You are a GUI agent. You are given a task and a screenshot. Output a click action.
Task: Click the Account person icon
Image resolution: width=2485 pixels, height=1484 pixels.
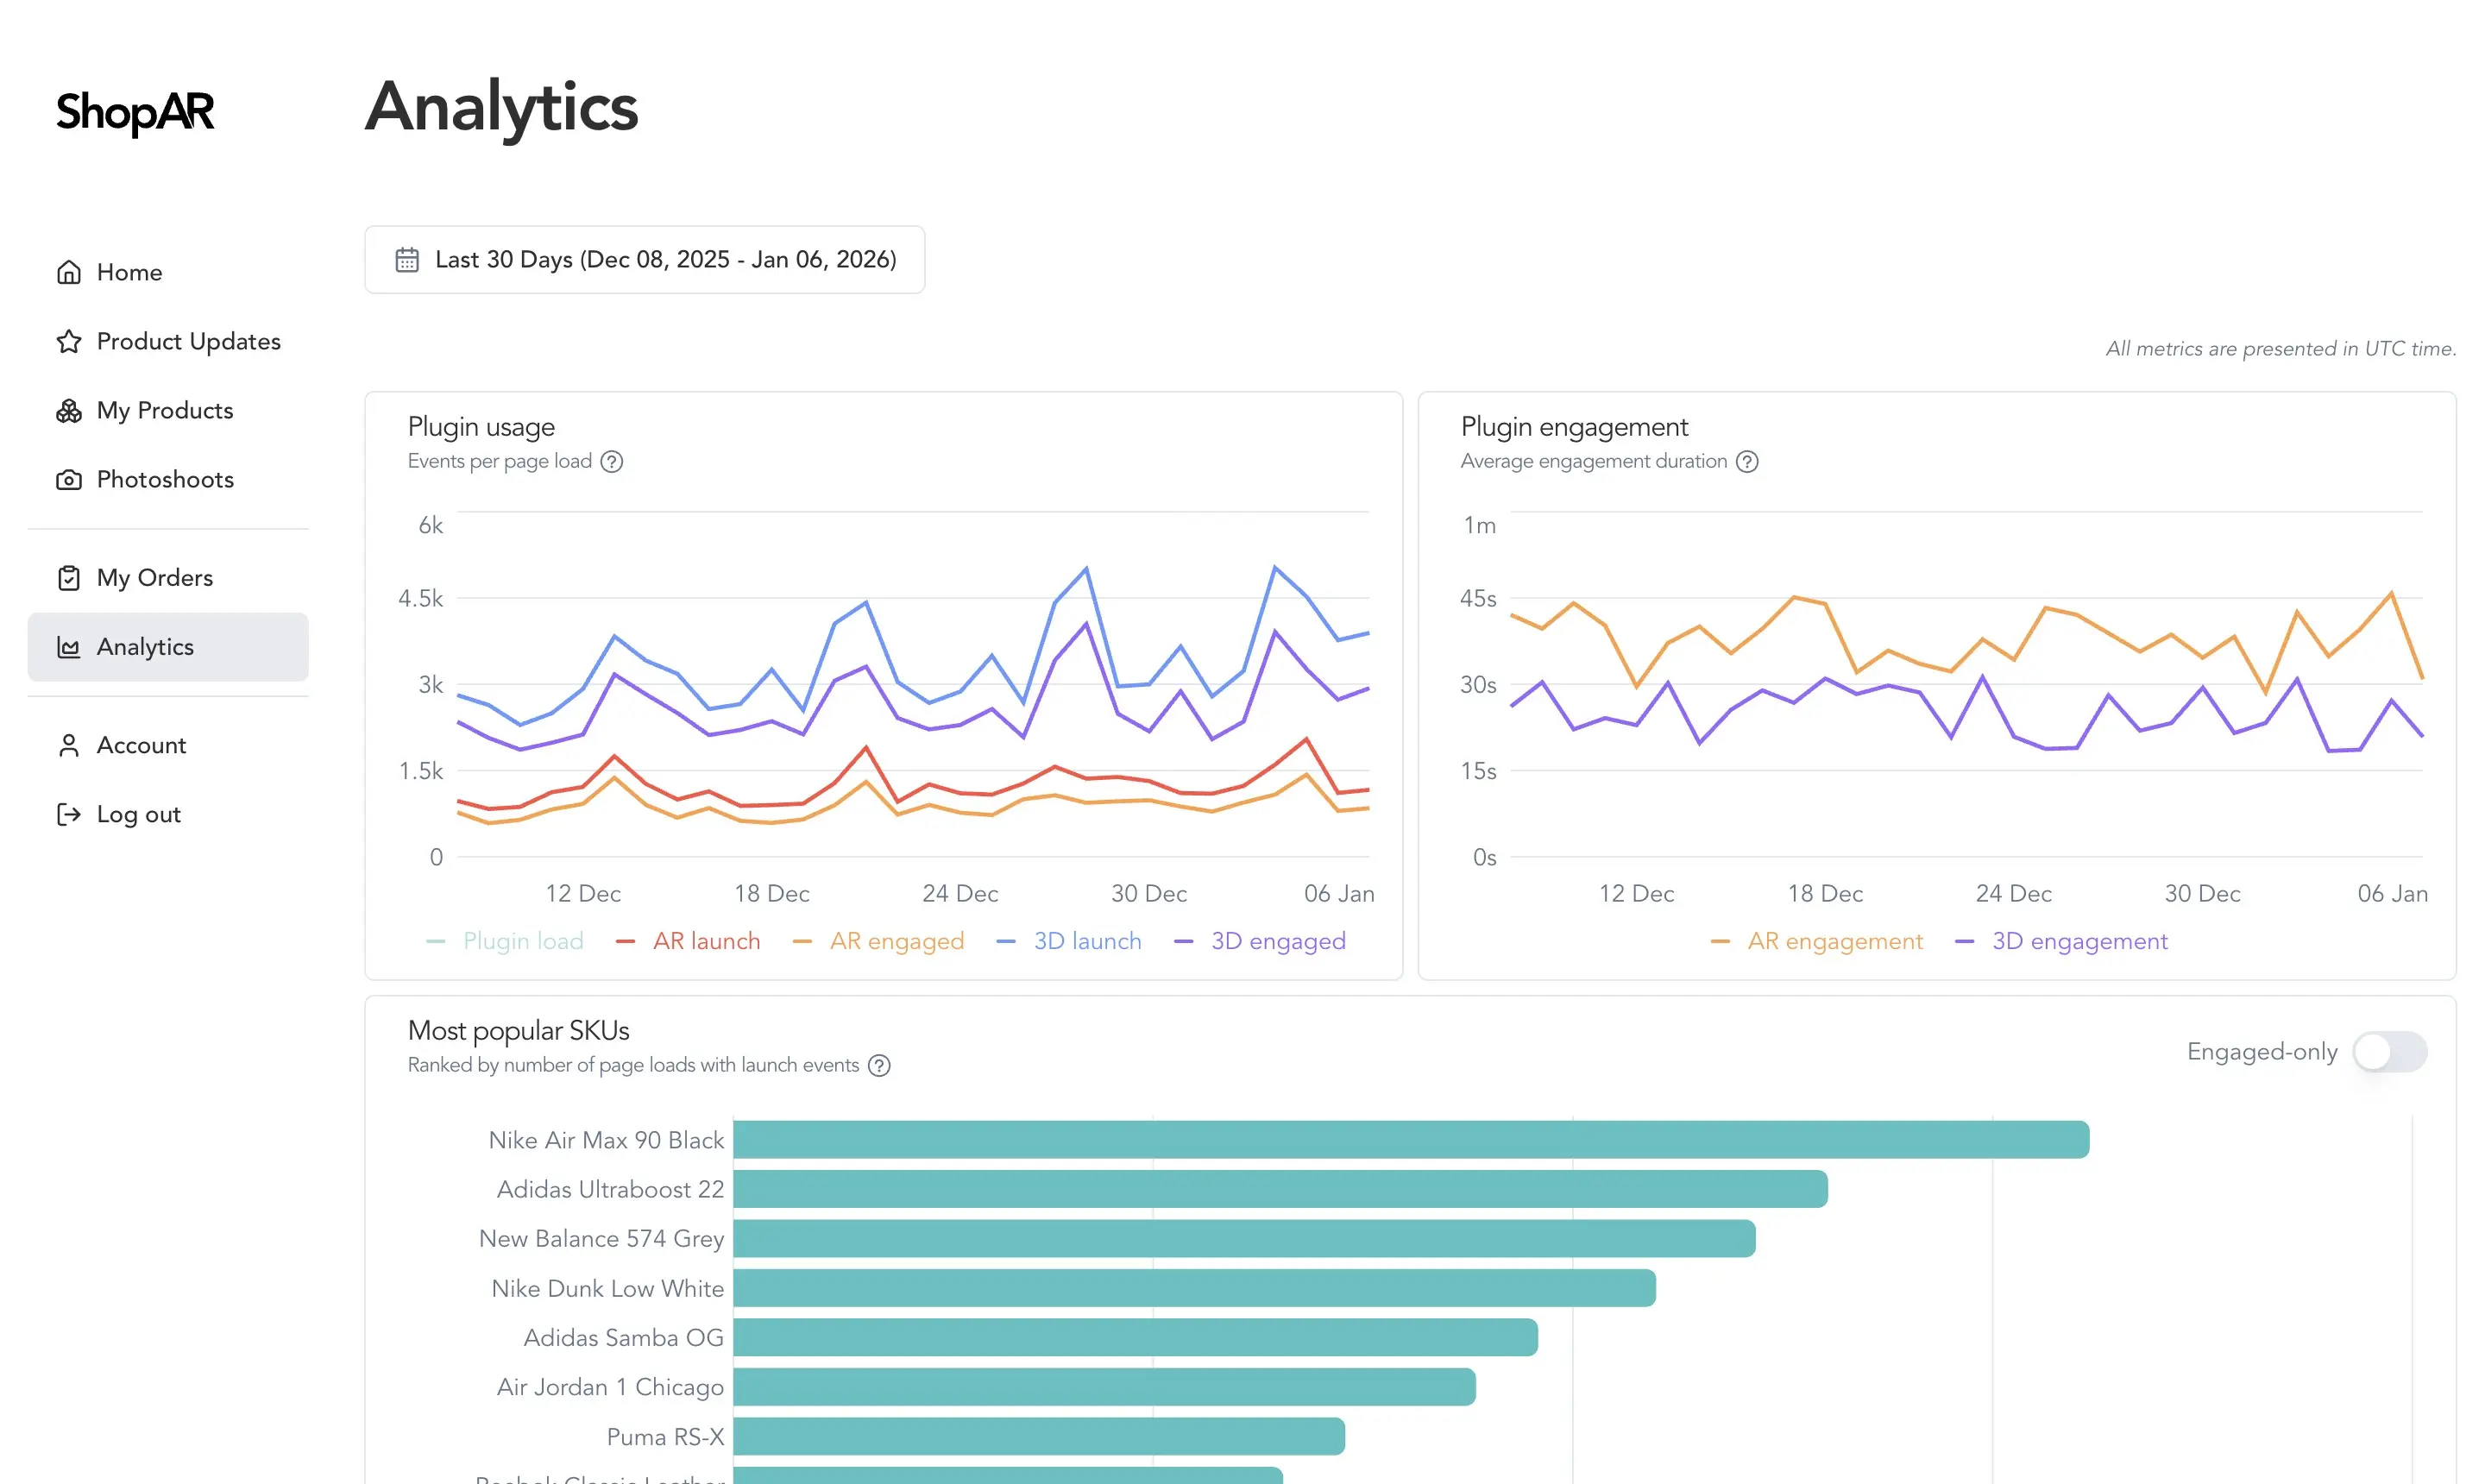click(67, 745)
